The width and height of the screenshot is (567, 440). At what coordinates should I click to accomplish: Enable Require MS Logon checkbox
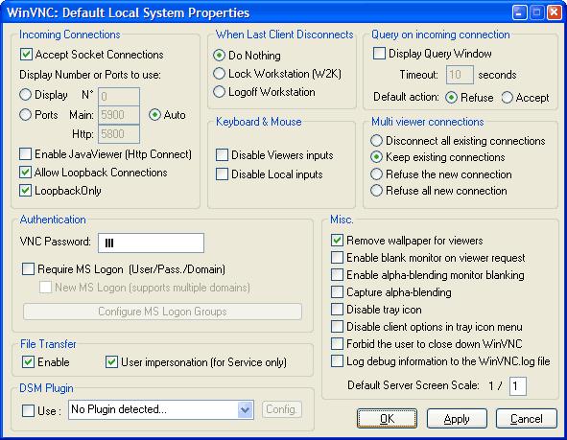point(28,269)
